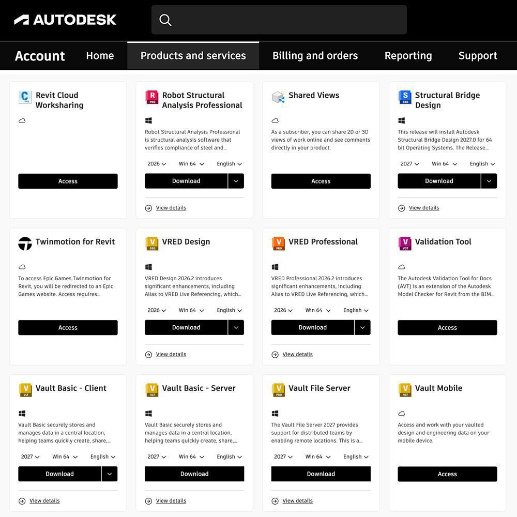This screenshot has width=517, height=517.
Task: Click the cloud icon under Vault Mobile
Action: (x=402, y=413)
